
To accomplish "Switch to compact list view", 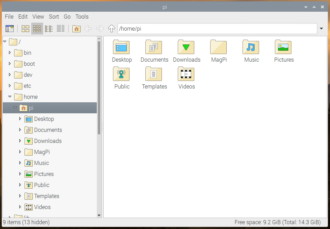I will tap(49, 28).
